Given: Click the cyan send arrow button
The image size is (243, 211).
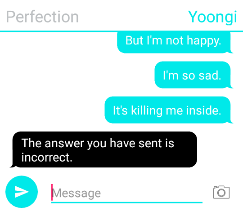Looking at the screenshot, I should pyautogui.click(x=22, y=192).
